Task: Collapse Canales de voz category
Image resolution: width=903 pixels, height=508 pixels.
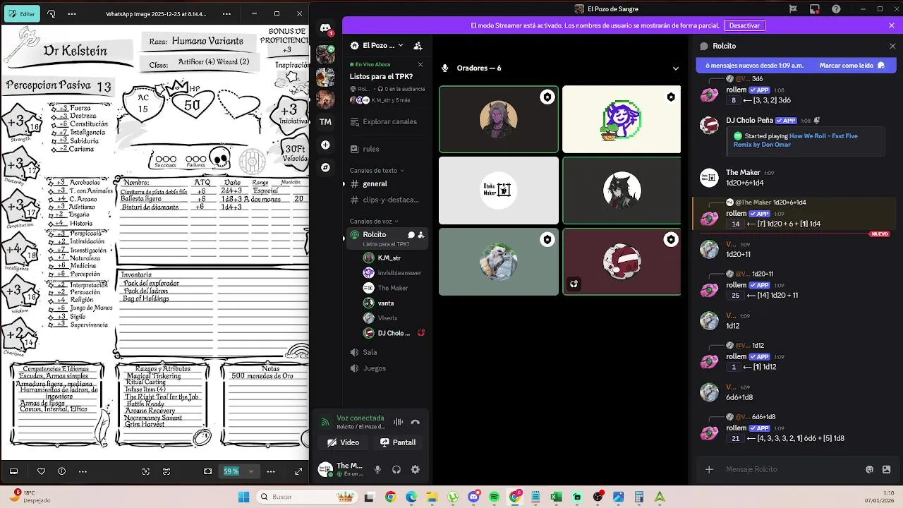Action: (x=374, y=221)
